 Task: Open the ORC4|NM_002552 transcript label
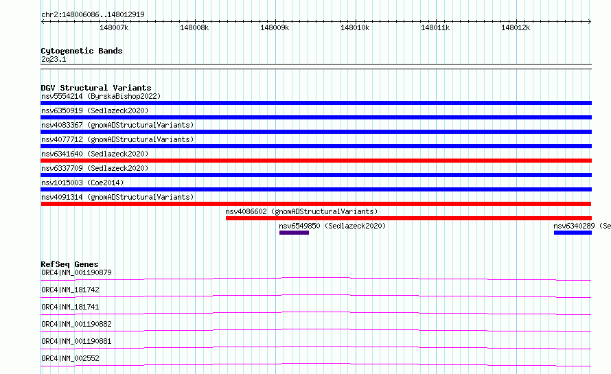[x=70, y=358]
